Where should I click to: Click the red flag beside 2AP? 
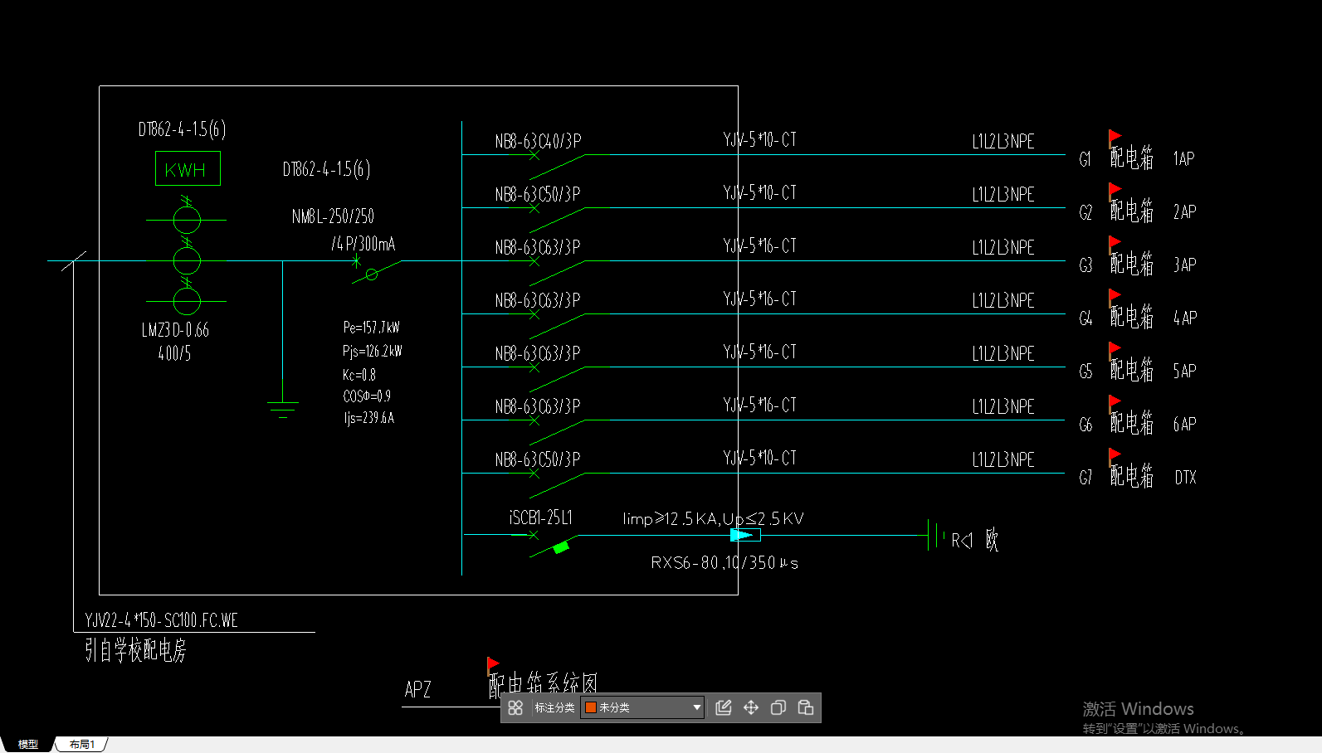[1115, 190]
